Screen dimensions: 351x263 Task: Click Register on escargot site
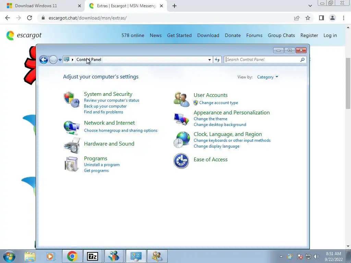coord(309,35)
